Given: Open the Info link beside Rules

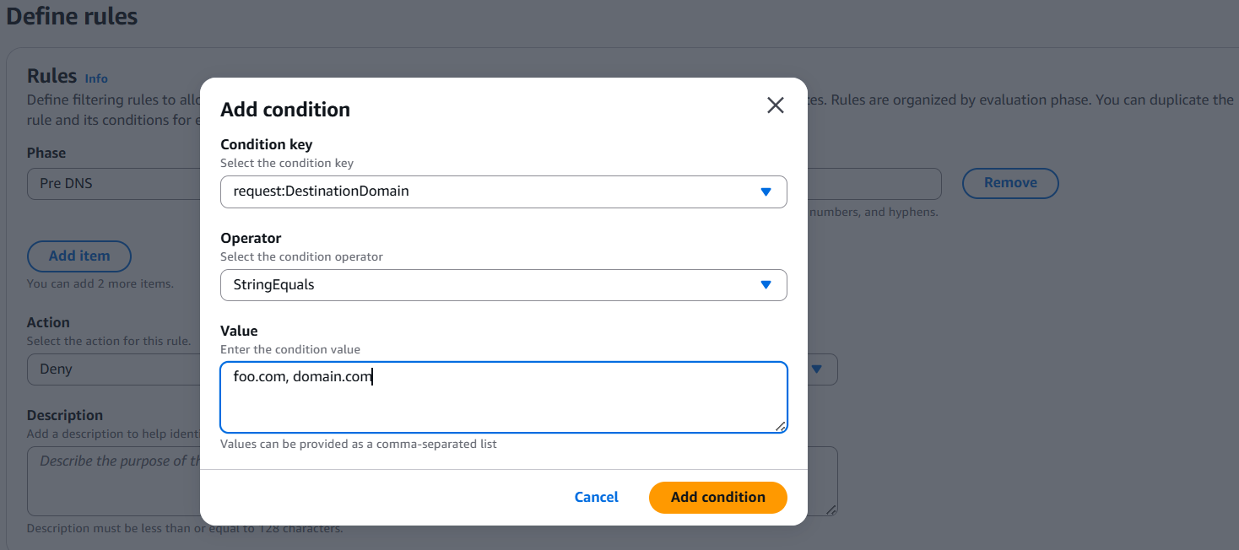Looking at the screenshot, I should 96,78.
